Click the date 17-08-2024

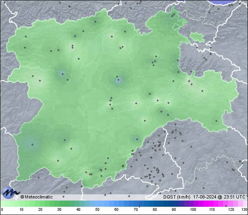(205, 197)
